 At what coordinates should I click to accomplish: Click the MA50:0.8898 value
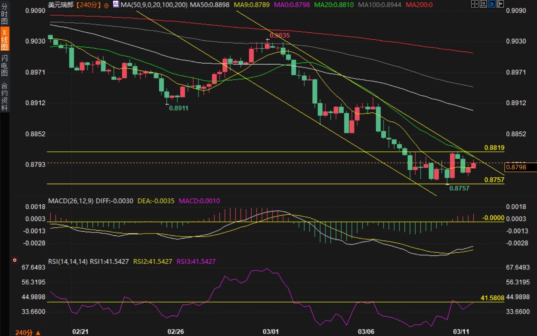tap(210, 5)
